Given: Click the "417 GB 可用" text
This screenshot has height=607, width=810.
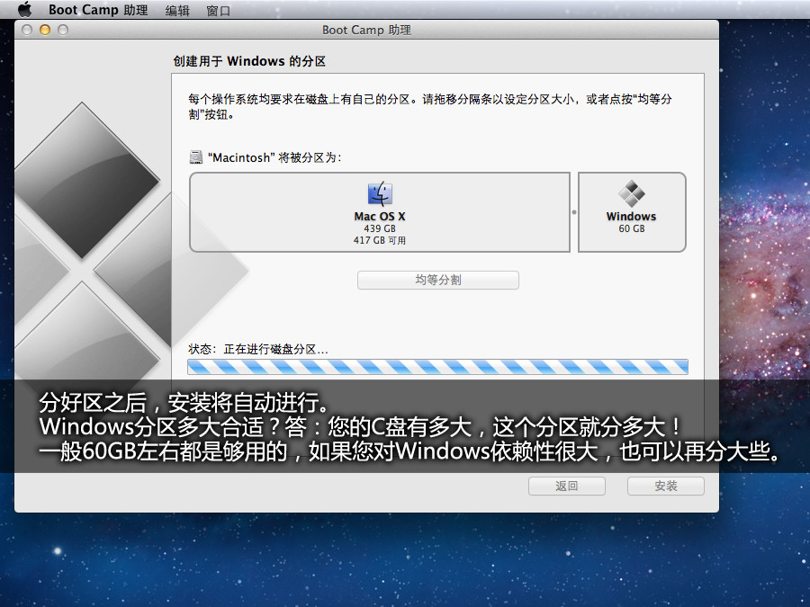Looking at the screenshot, I should point(380,240).
